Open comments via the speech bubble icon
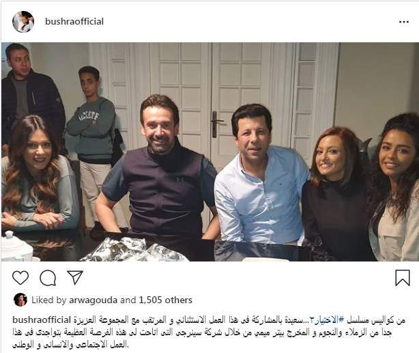Viewport: 419px width, 353px height. tap(48, 278)
